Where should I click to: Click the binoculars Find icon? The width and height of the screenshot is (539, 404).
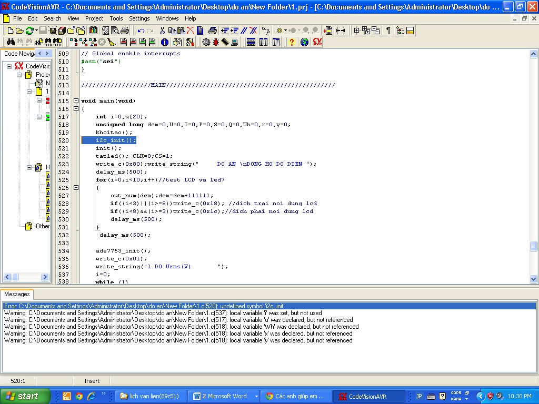[10, 43]
